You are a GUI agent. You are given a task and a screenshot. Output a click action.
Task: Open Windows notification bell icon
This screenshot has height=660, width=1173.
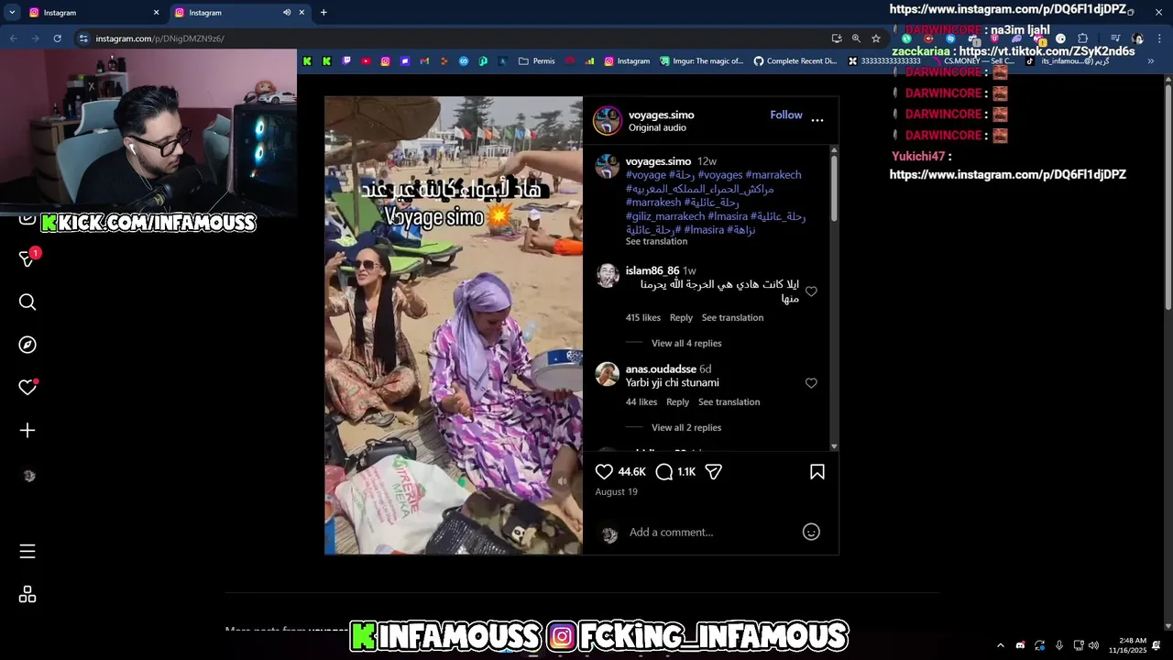click(1157, 645)
